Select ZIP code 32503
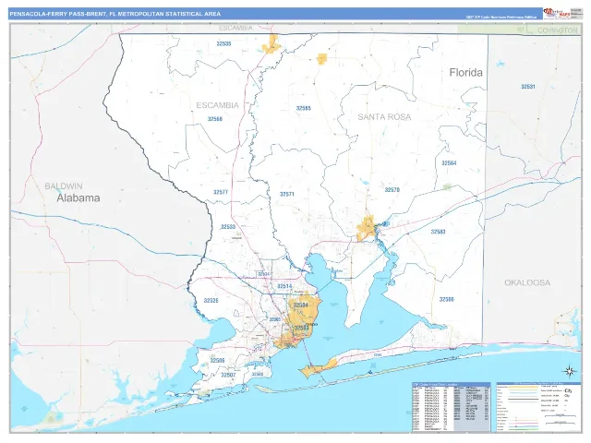 point(302,329)
